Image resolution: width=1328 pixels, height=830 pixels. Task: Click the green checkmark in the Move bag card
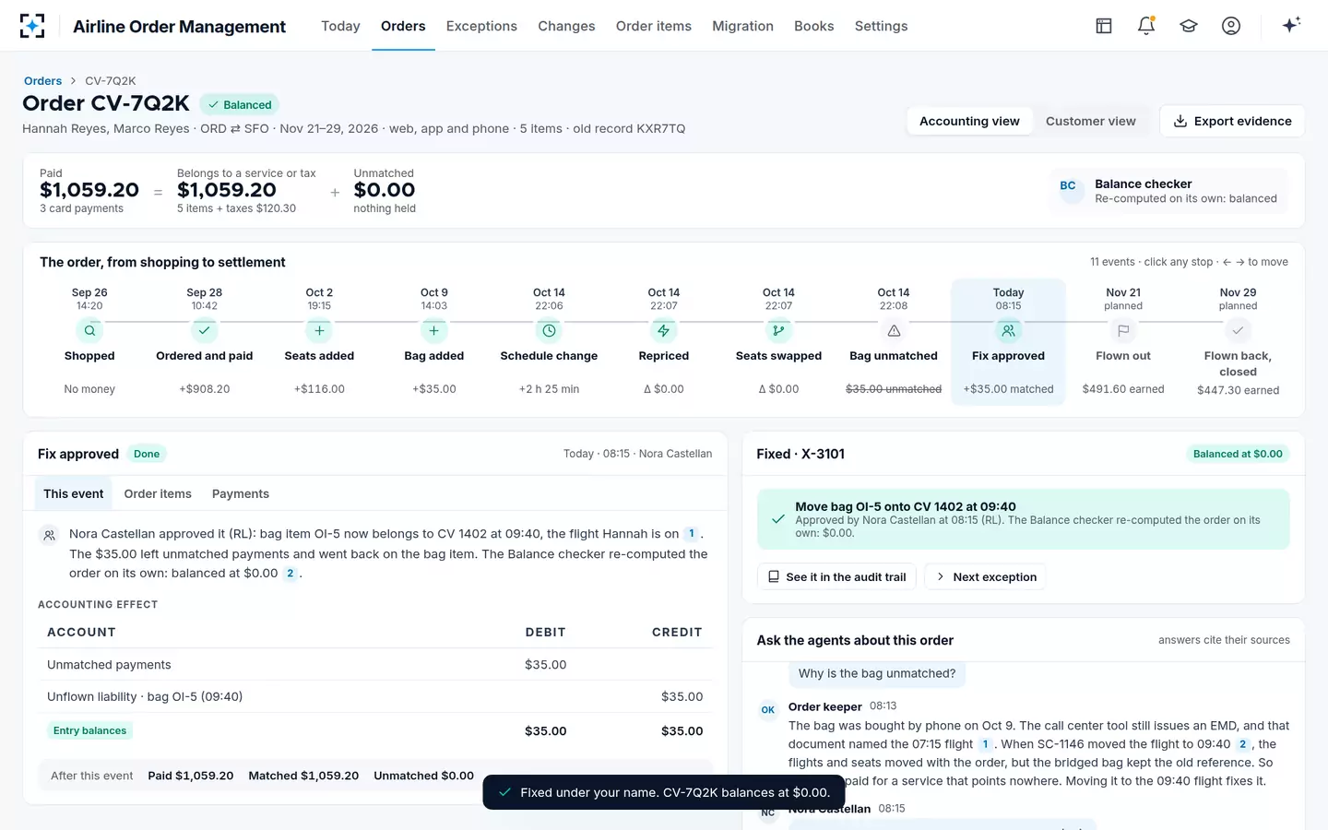pos(777,519)
